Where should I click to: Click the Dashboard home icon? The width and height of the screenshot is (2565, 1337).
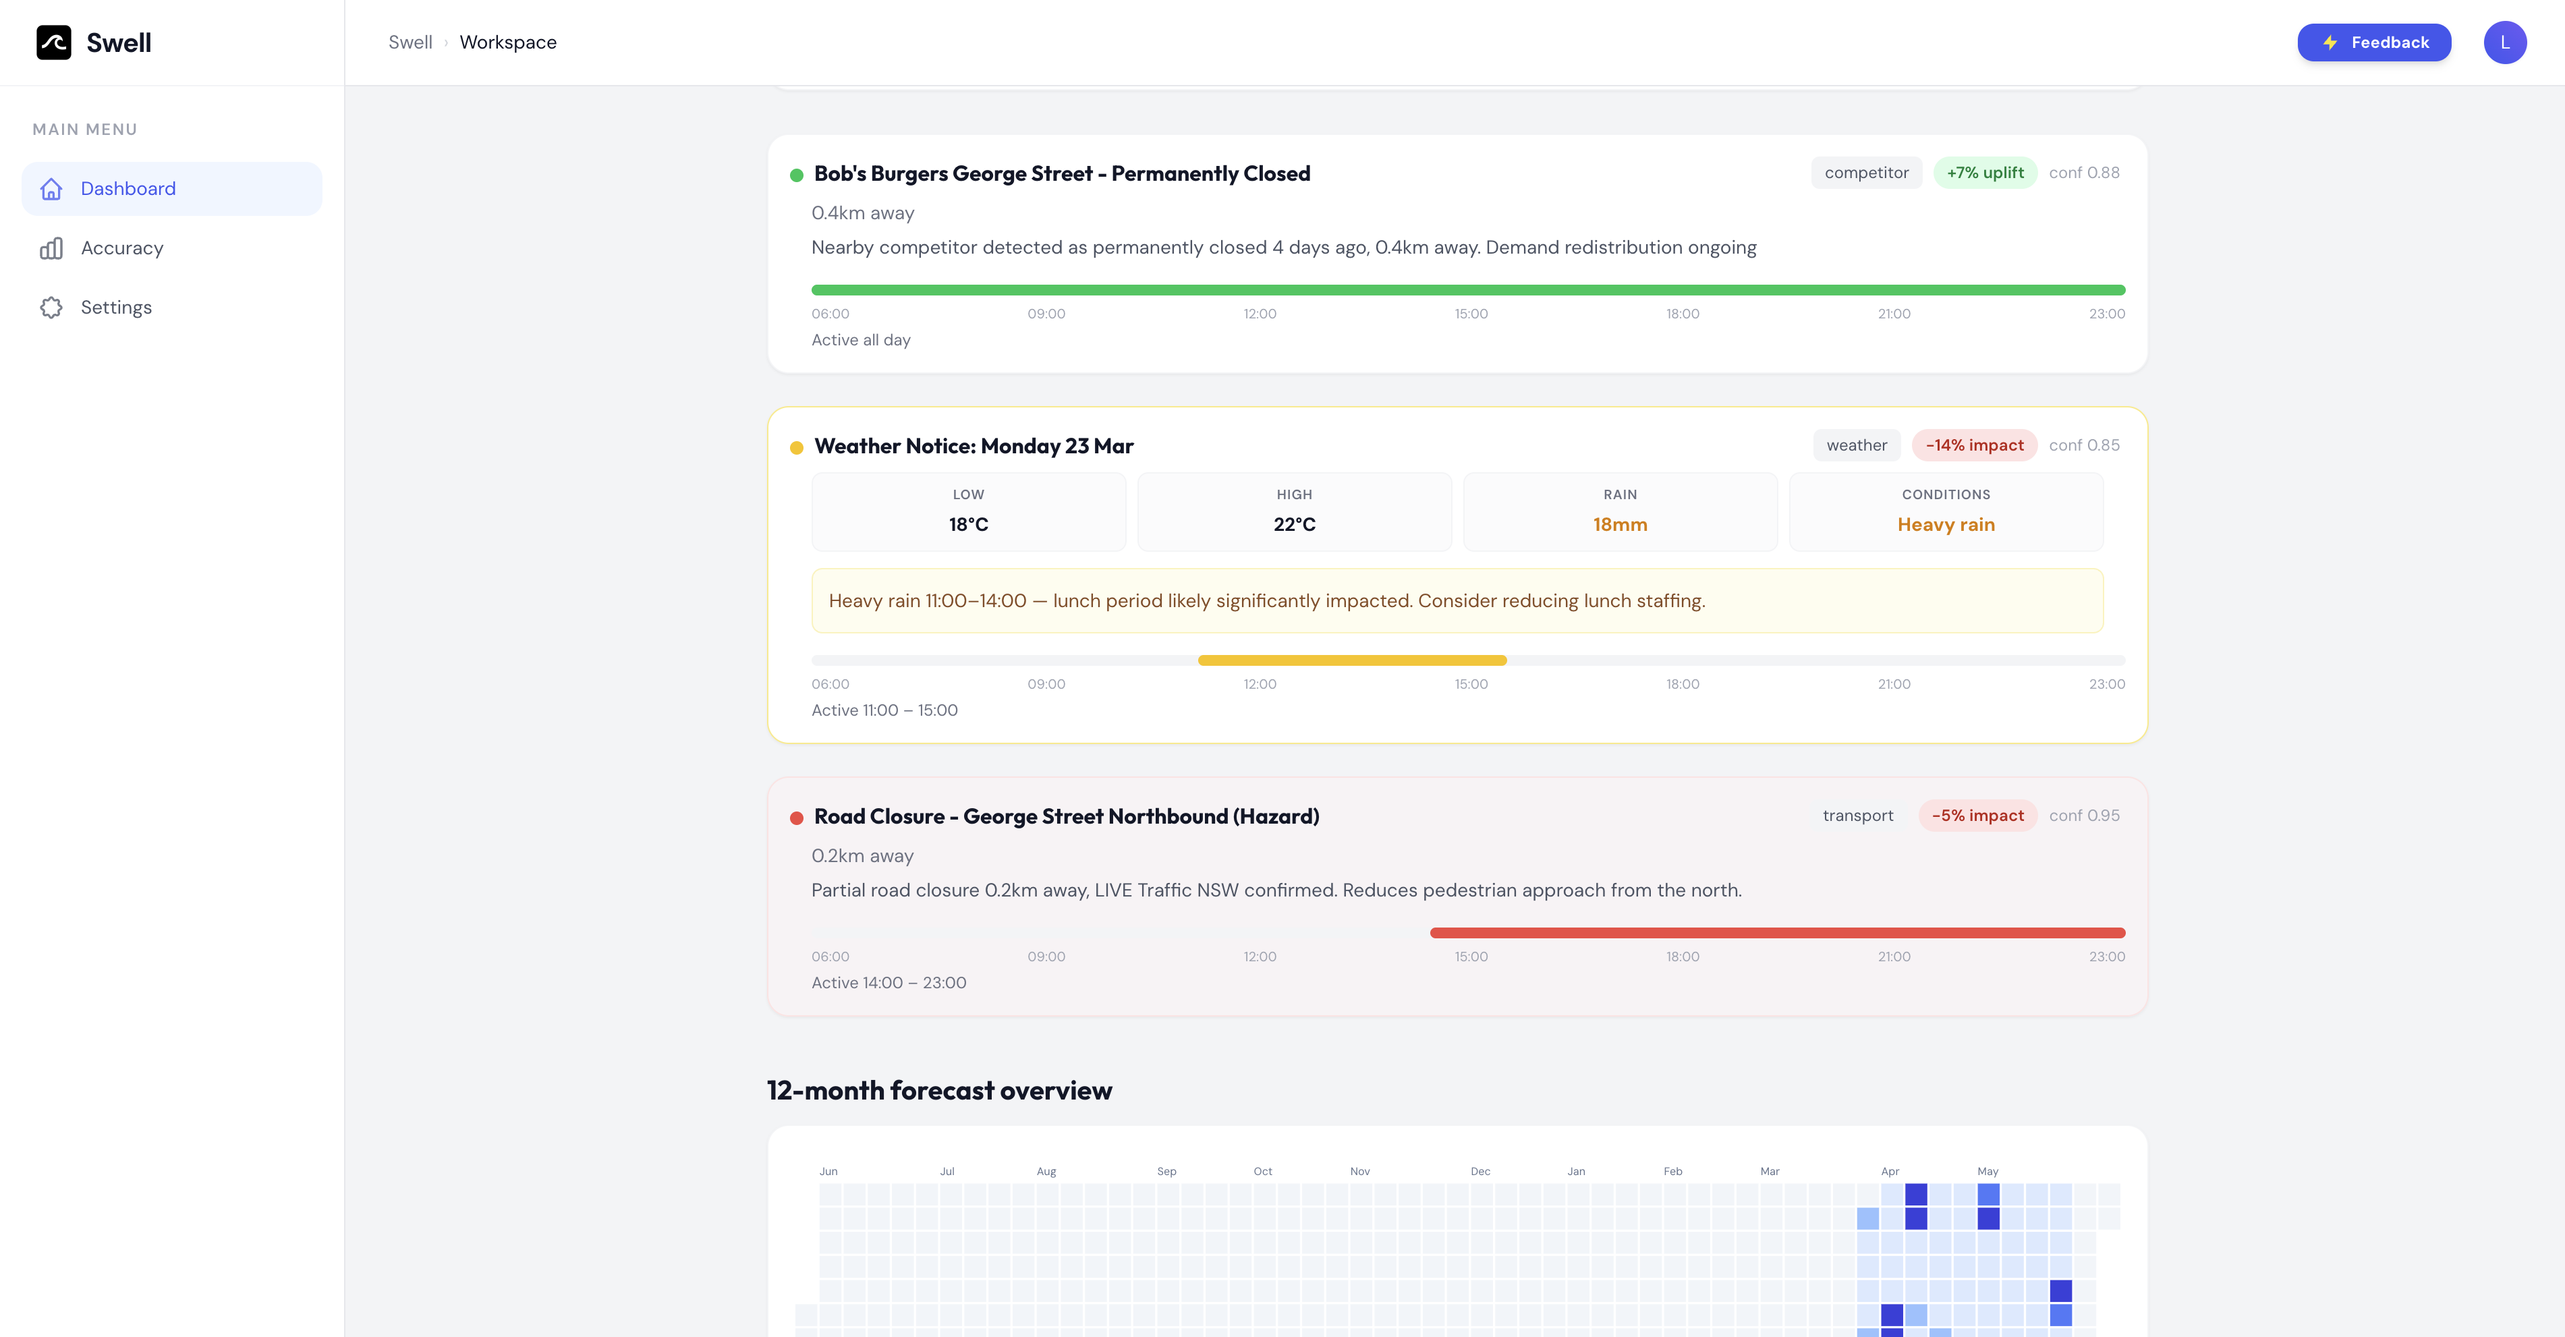[52, 189]
